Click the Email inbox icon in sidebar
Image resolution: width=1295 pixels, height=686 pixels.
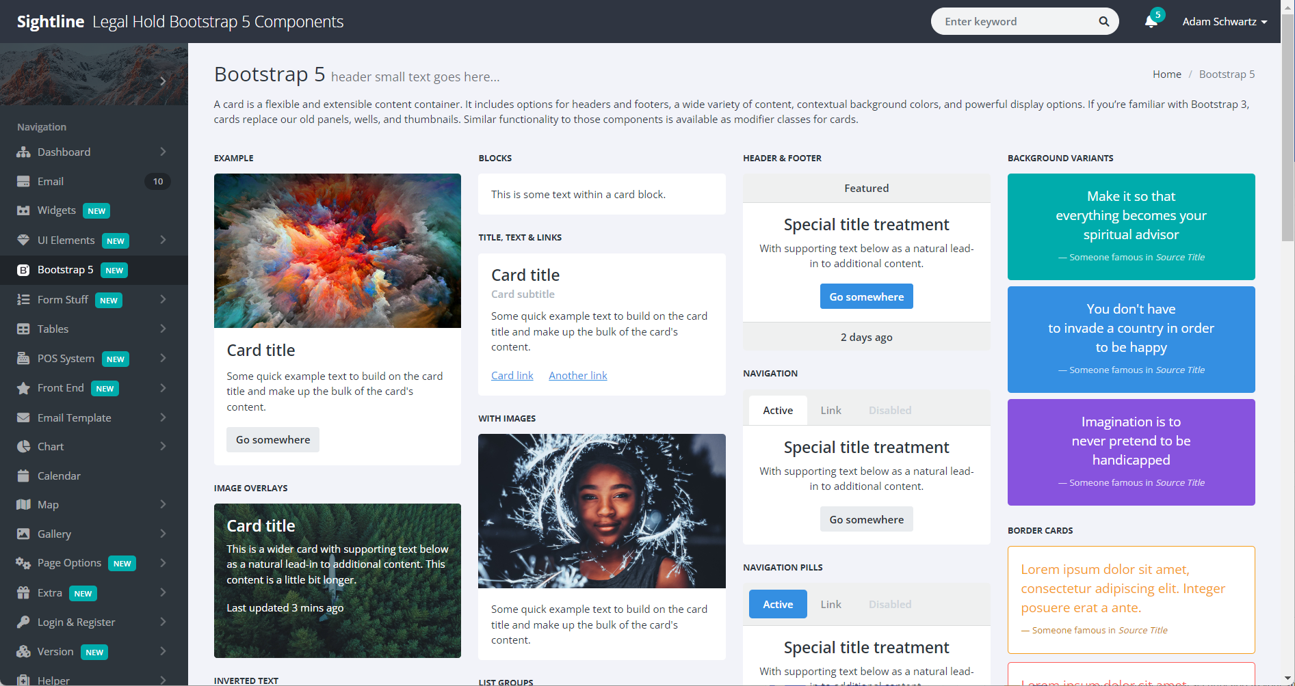click(23, 182)
